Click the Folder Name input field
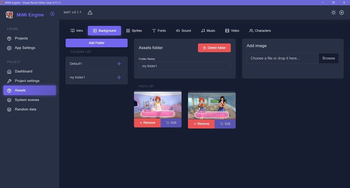This screenshot has width=350, height=188. coord(184,66)
